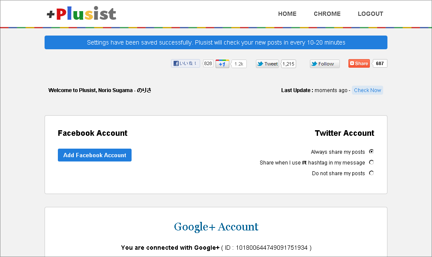Click Add Facebook Account button
Image resolution: width=432 pixels, height=257 pixels.
[x=94, y=155]
